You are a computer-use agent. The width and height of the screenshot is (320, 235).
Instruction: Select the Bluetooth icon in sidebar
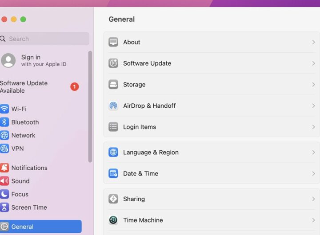click(x=4, y=122)
